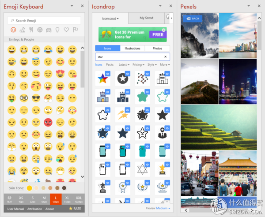Screen dimensions: 265x217
Task: Toggle preview eye on green star icon
Action: pos(148,92)
